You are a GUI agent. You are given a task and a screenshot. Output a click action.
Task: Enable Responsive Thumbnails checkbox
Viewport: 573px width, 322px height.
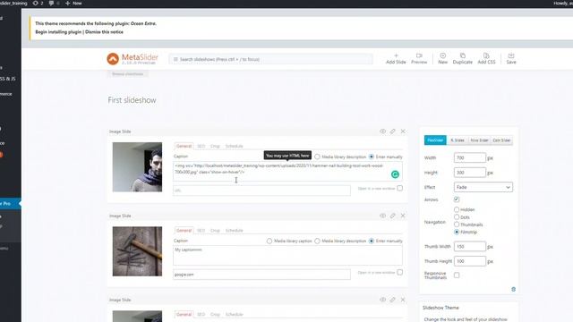[457, 275]
